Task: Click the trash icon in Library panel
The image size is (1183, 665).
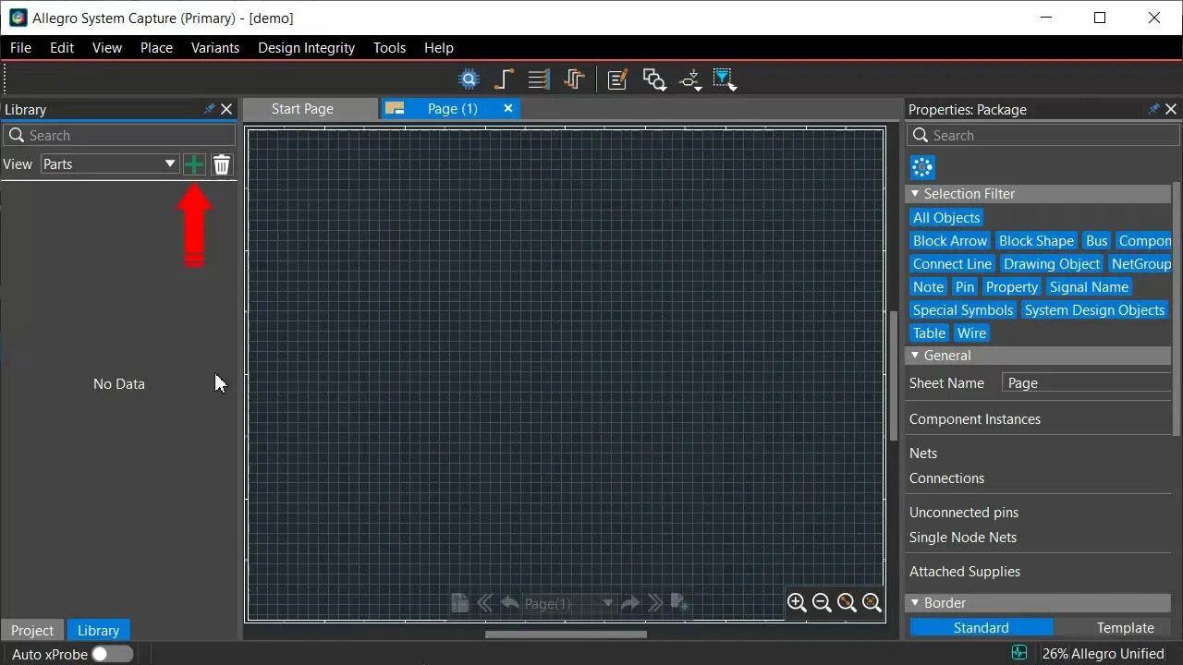Action: pyautogui.click(x=222, y=164)
